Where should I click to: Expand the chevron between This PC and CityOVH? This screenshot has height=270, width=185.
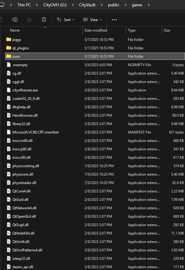38,5
